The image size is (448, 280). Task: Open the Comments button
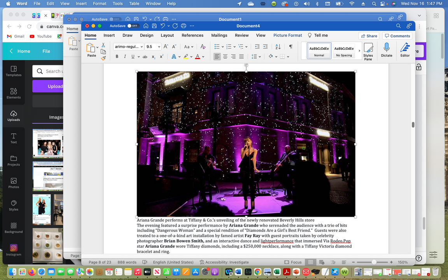397,36
